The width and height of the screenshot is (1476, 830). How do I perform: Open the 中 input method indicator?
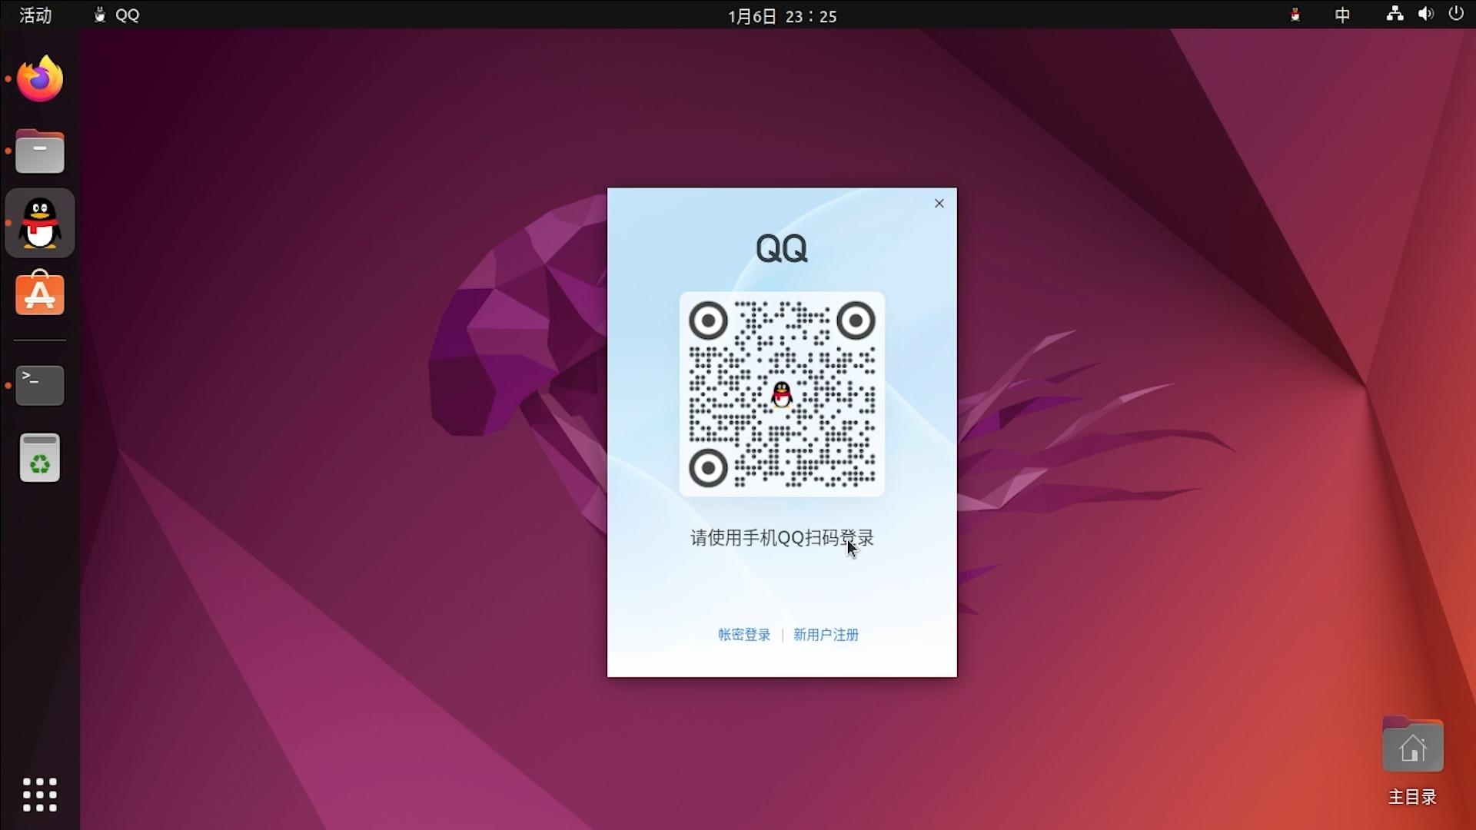[1342, 15]
